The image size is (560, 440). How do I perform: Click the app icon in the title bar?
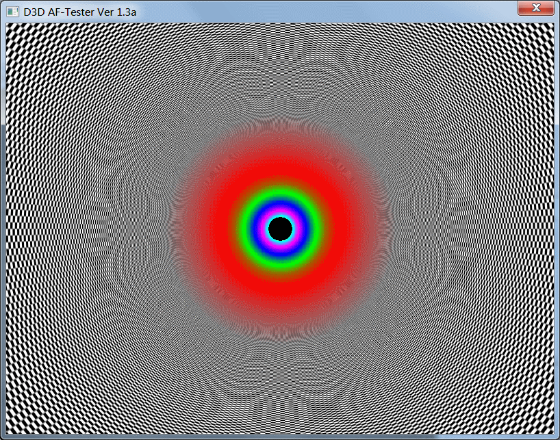[12, 12]
